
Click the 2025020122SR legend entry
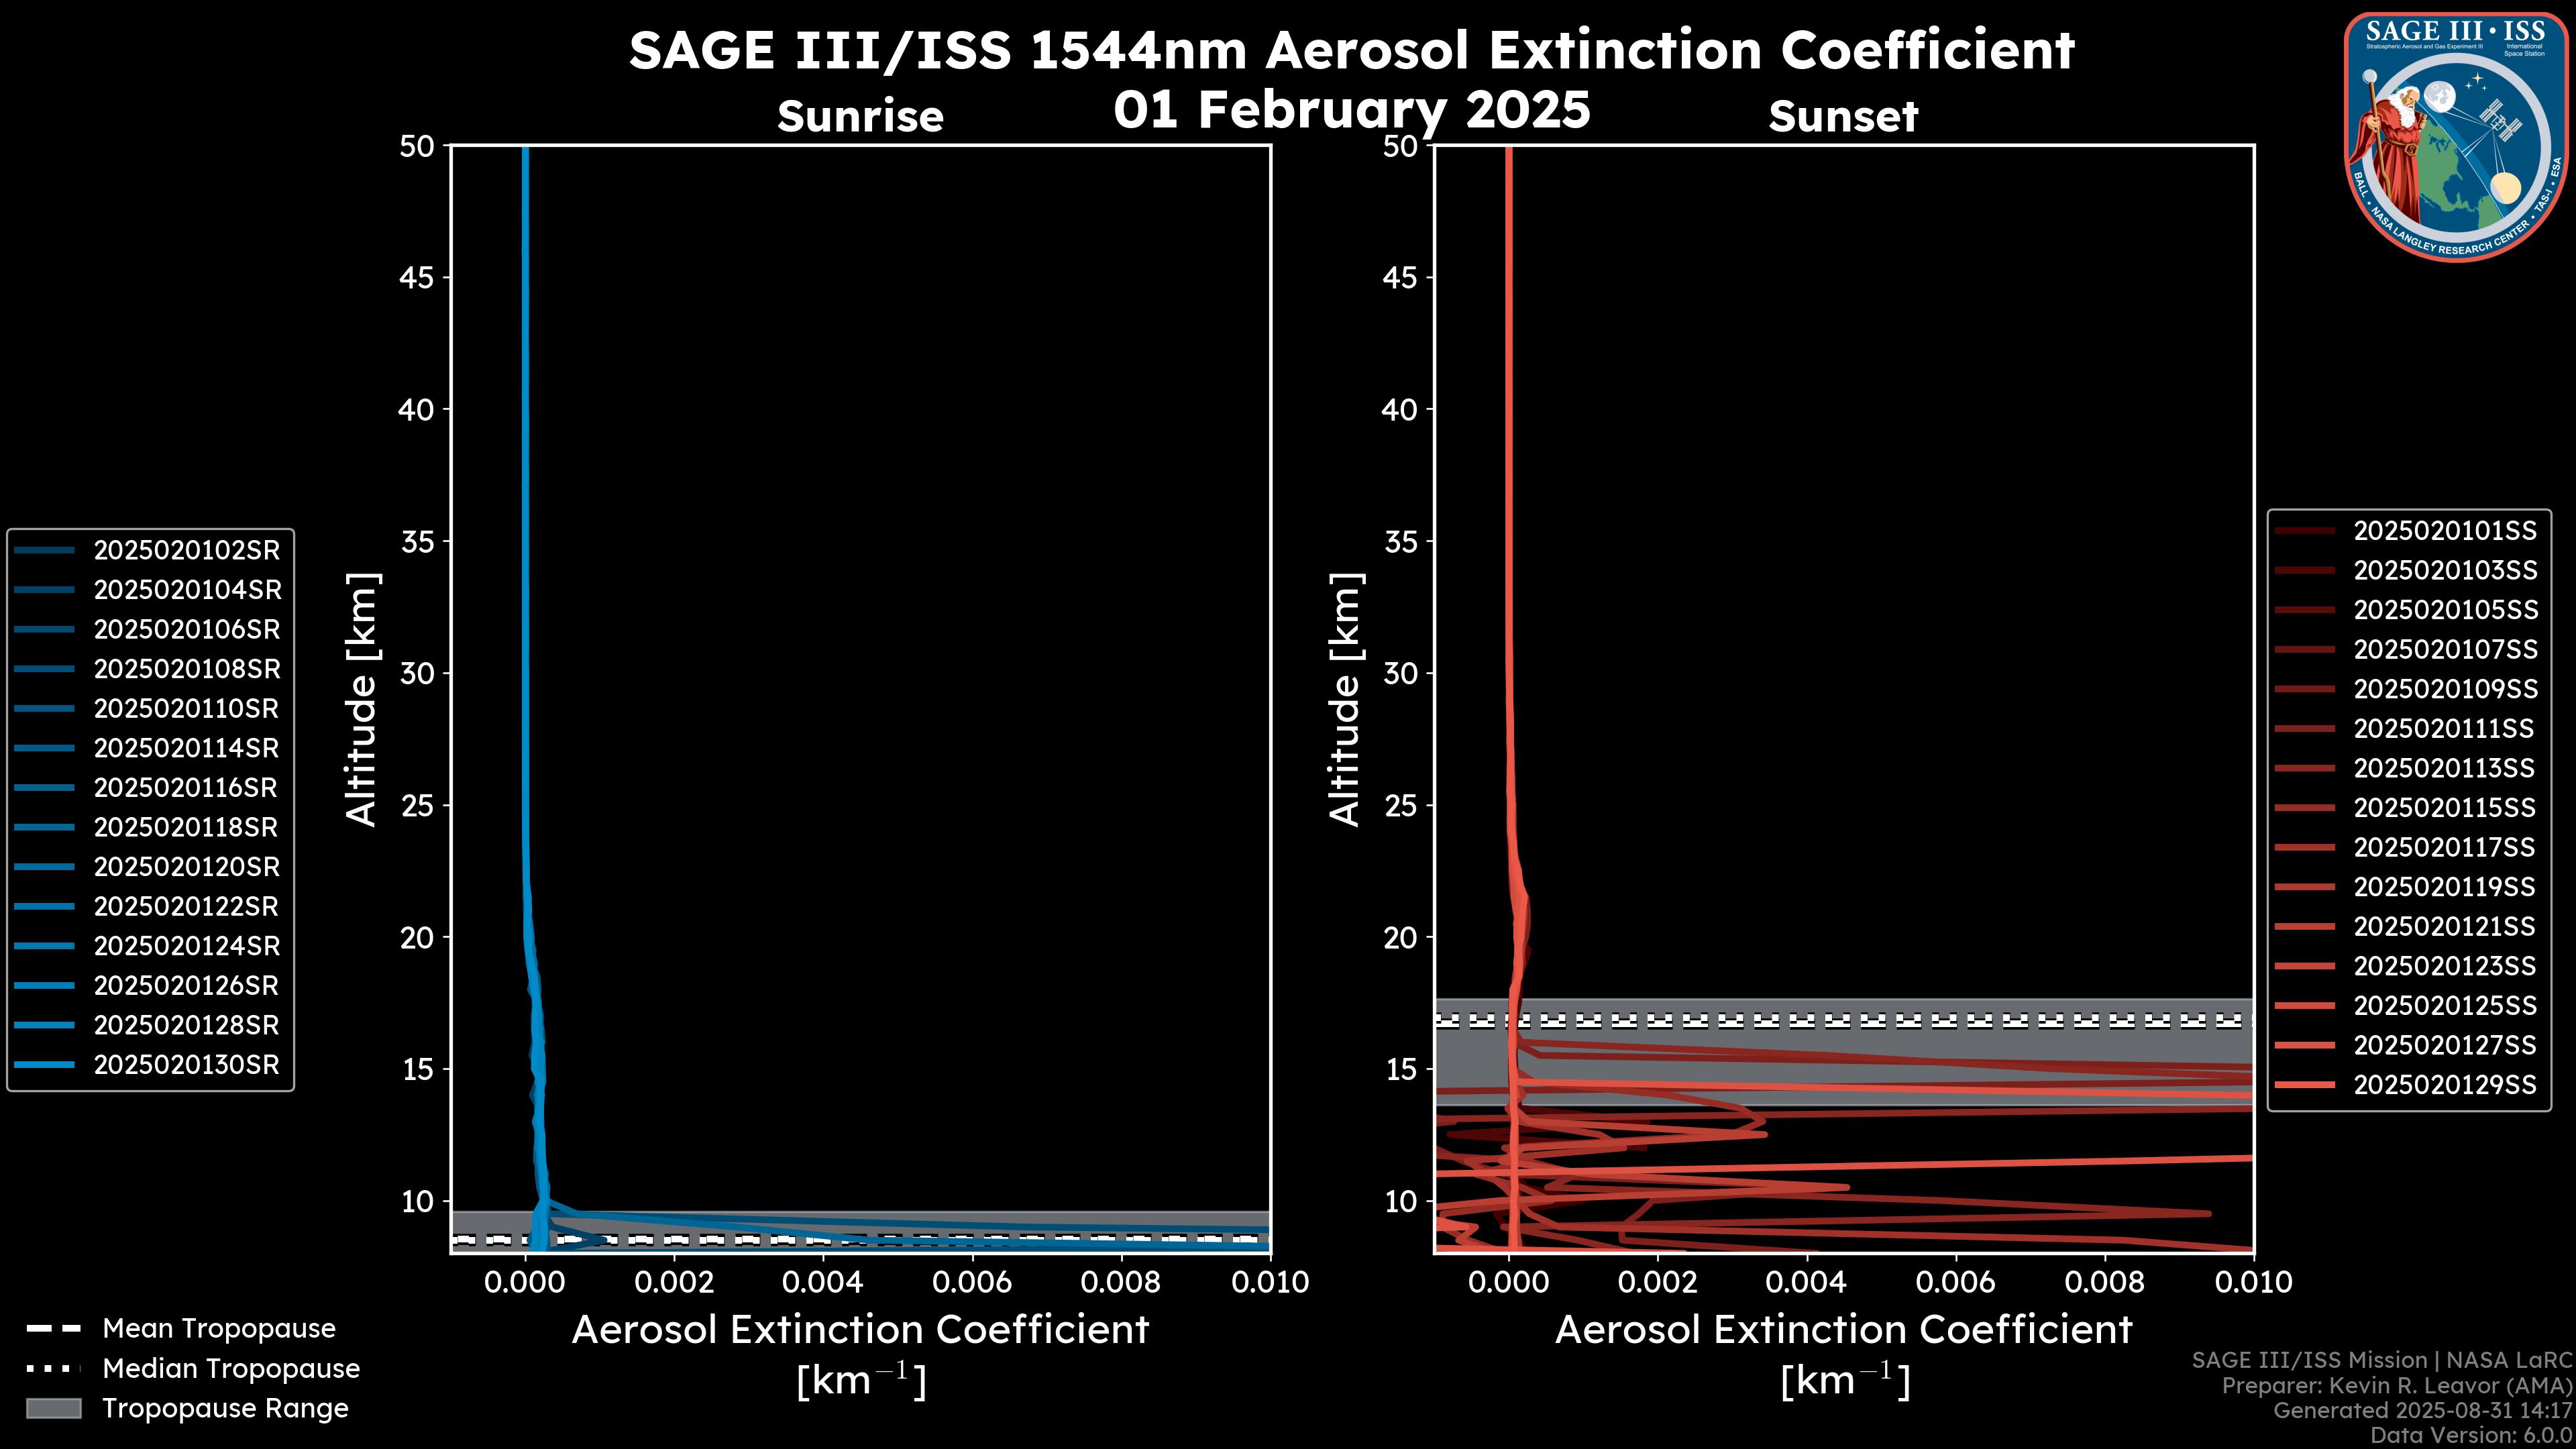[x=186, y=906]
